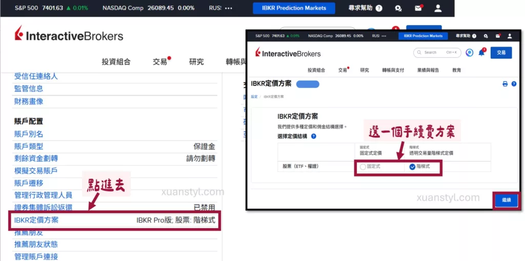Viewport: 525px width, 261px height.
Task: Click the notification bell in inset window
Action: 481,53
